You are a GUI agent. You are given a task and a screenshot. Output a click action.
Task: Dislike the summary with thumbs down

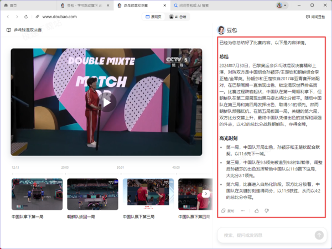[x=267, y=211]
